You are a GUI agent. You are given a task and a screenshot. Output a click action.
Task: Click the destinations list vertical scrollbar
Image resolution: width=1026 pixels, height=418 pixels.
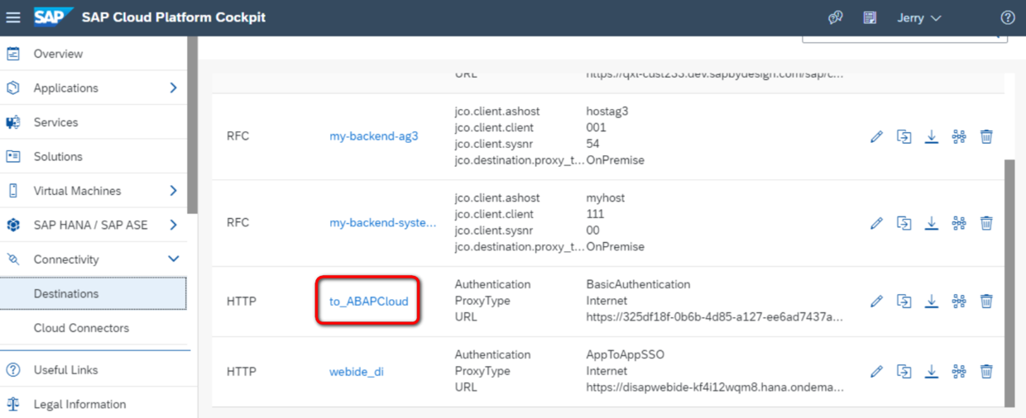1009,283
